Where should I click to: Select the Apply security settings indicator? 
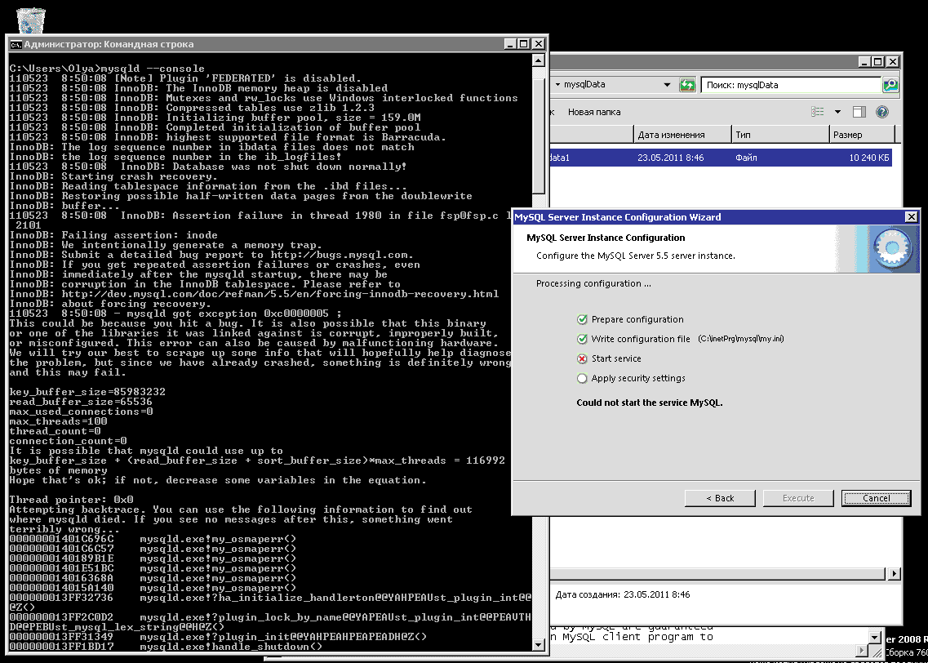[x=582, y=378]
